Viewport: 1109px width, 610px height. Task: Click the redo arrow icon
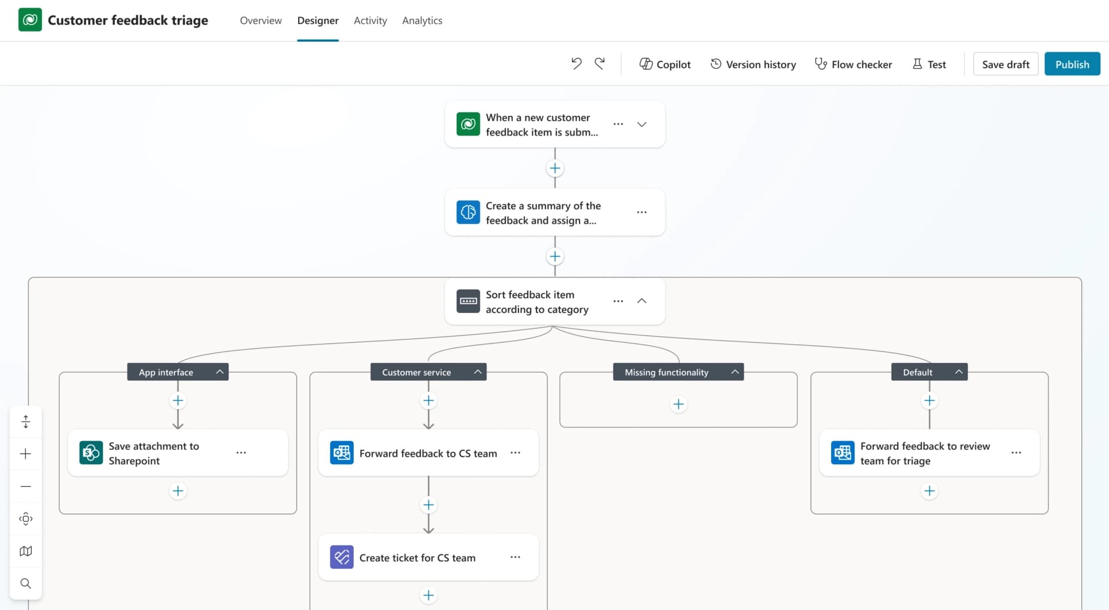pos(600,64)
